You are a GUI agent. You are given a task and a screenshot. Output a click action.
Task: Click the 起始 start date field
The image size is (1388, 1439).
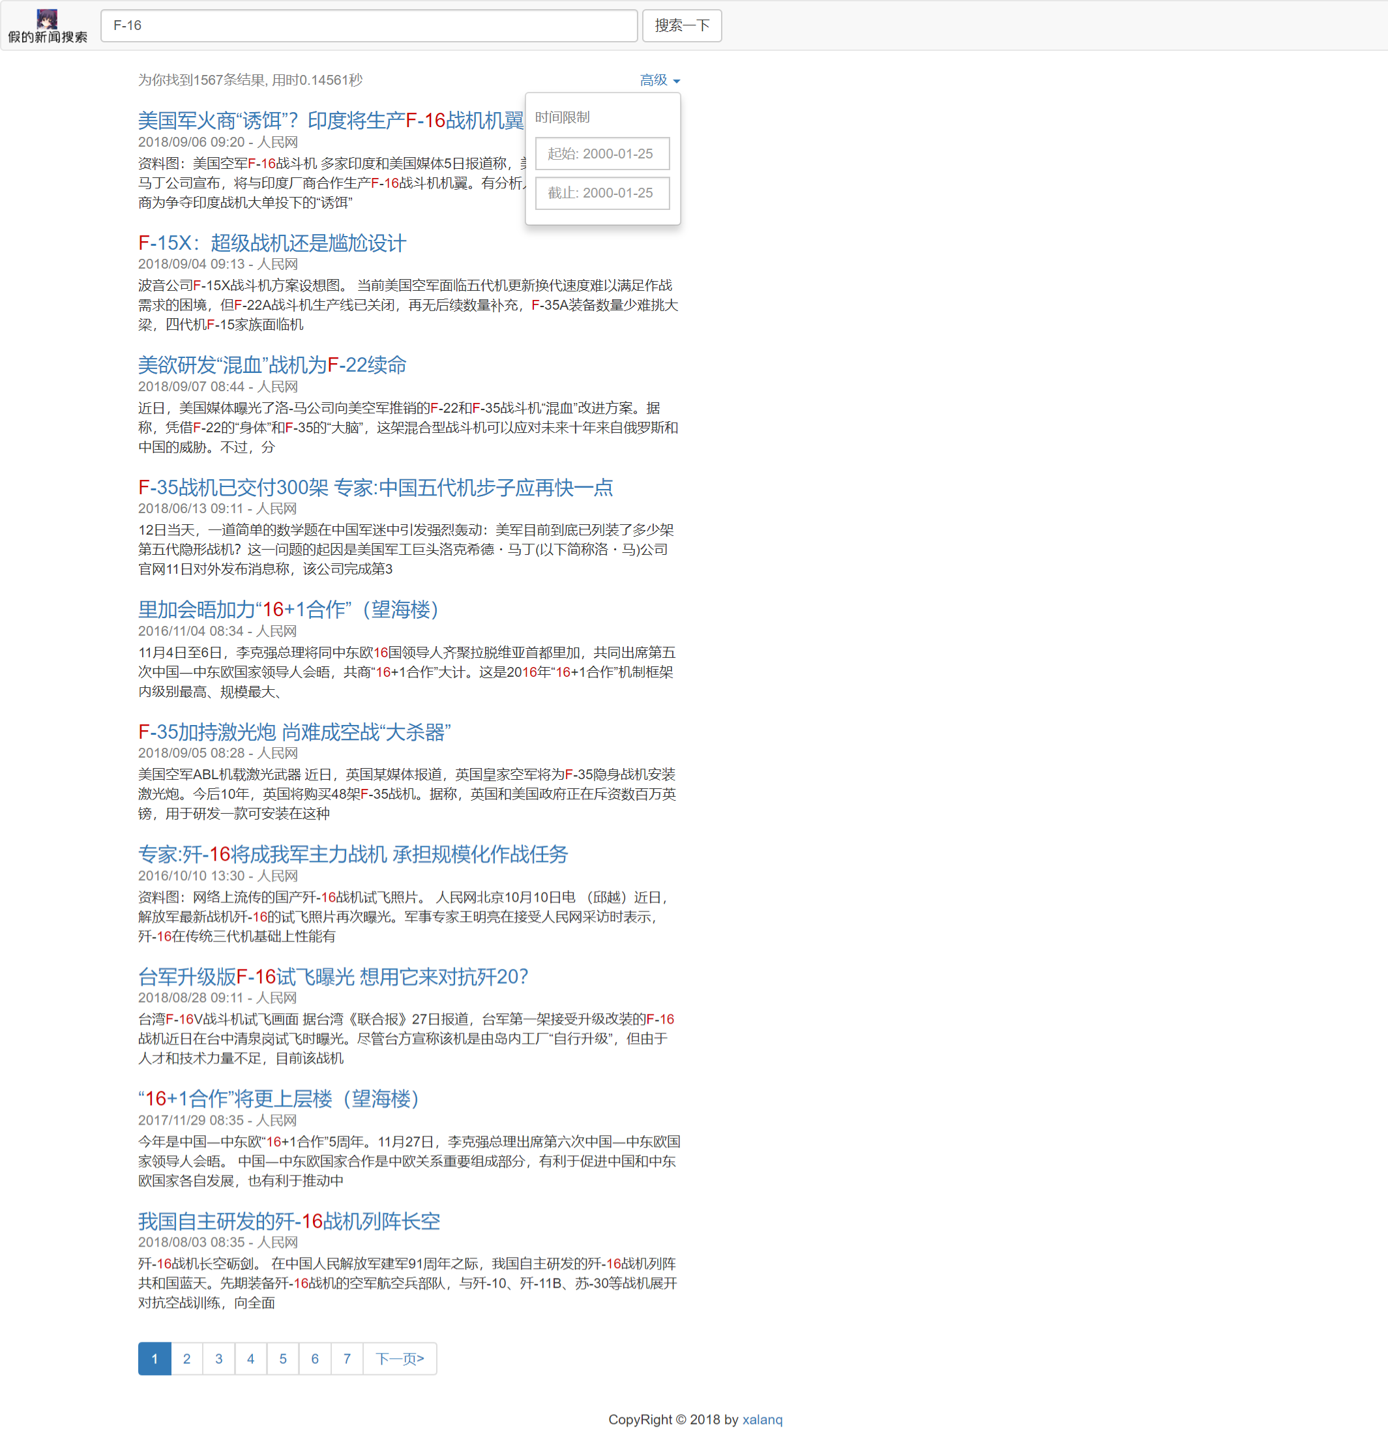point(602,153)
